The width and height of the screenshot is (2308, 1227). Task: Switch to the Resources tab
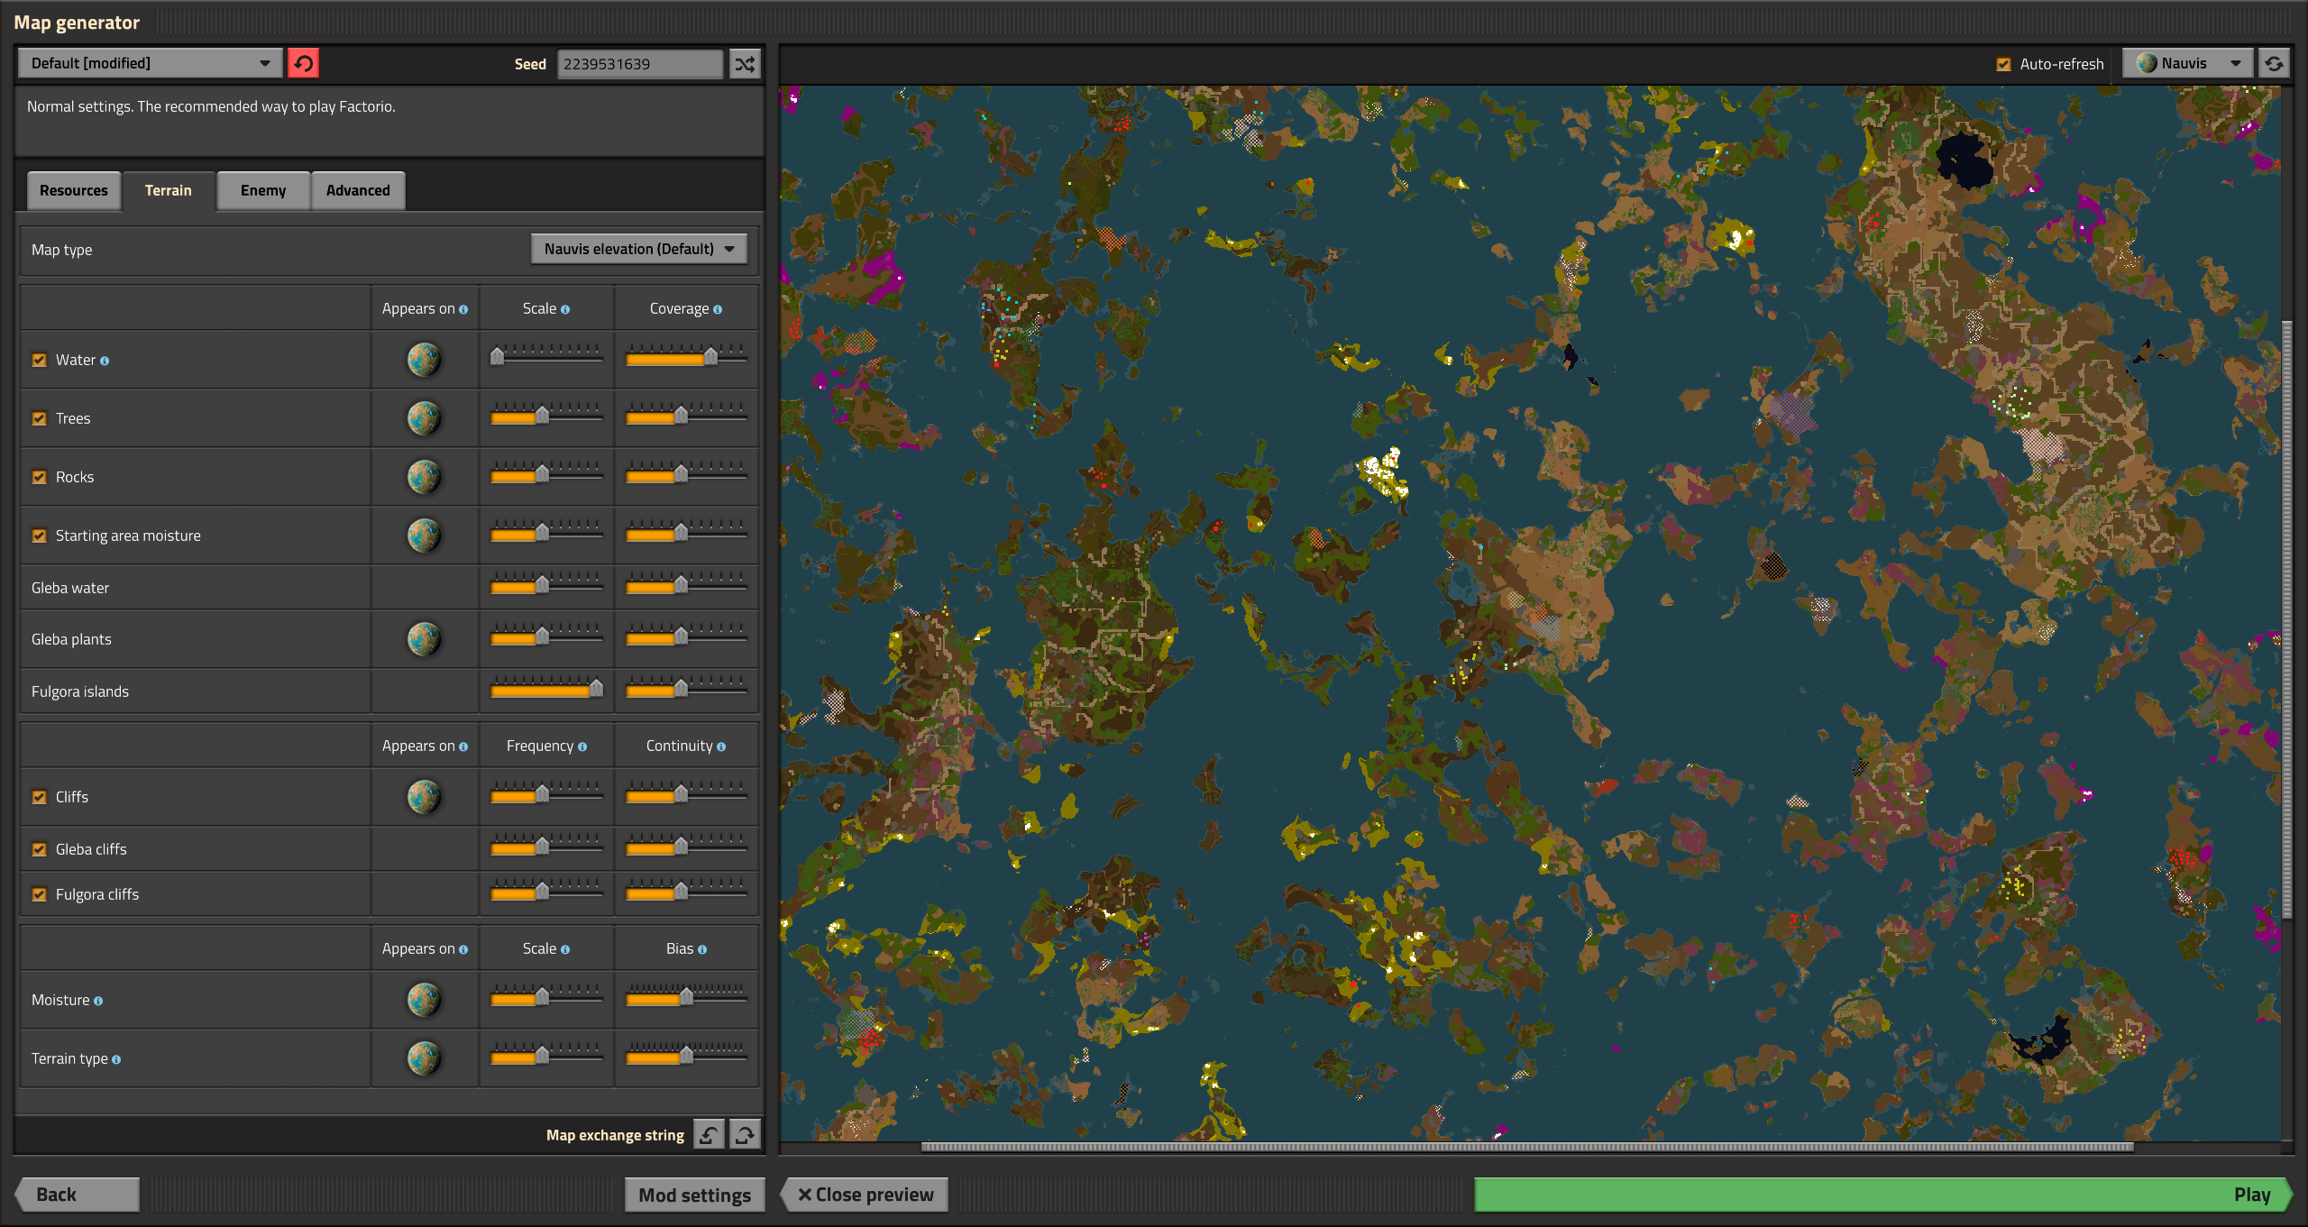point(74,190)
